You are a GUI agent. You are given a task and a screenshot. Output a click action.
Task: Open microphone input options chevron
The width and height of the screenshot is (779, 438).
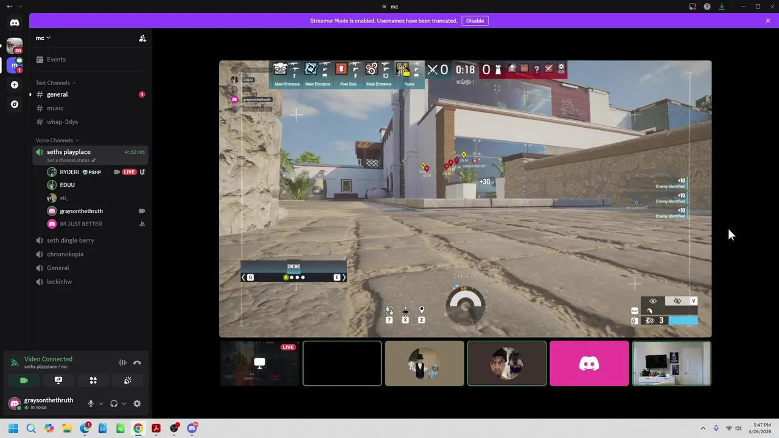[100, 403]
